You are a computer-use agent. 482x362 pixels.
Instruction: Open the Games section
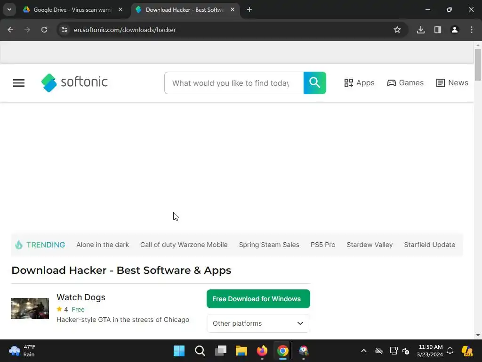405,83
